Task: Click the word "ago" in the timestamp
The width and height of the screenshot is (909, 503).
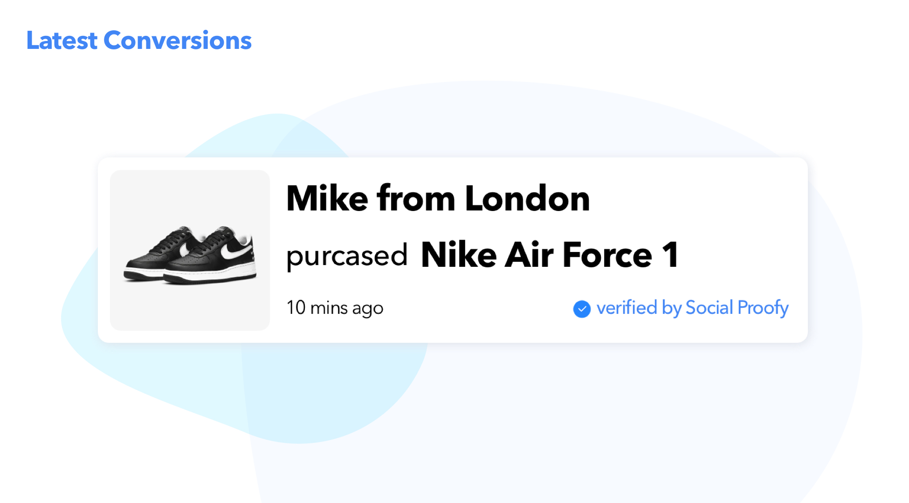Action: pos(368,309)
